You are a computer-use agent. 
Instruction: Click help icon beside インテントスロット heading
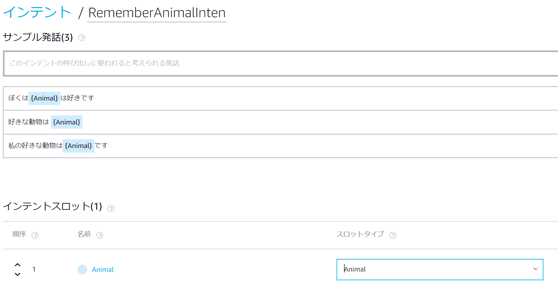click(111, 208)
